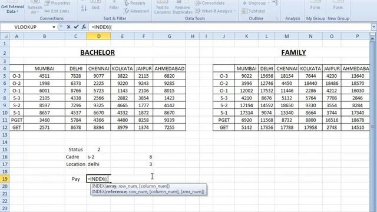The width and height of the screenshot is (377, 212).
Task: Click Edit Links in Connections group
Action: [57, 11]
